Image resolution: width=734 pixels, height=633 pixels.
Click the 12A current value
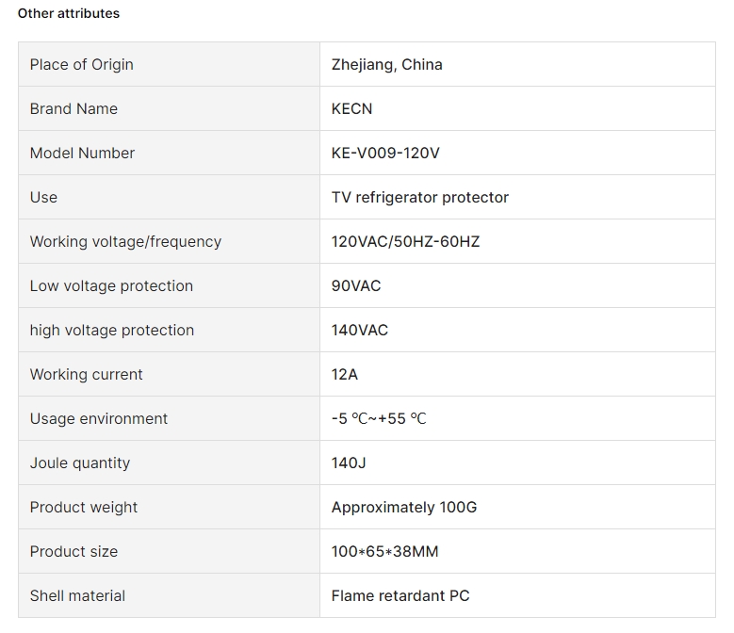pos(345,374)
